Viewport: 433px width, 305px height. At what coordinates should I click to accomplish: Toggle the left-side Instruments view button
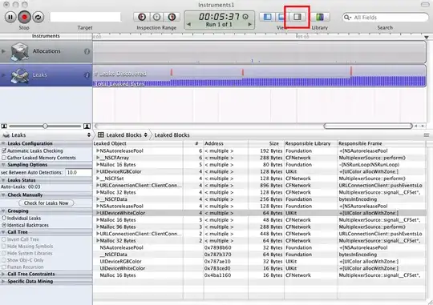(x=267, y=17)
